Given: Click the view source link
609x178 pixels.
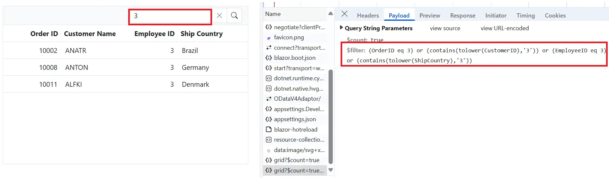Looking at the screenshot, I should tap(445, 28).
